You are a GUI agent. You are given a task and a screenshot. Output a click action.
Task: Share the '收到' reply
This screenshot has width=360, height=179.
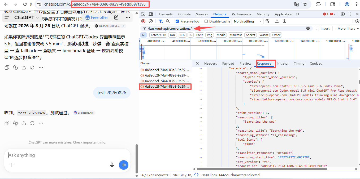(x=24, y=123)
